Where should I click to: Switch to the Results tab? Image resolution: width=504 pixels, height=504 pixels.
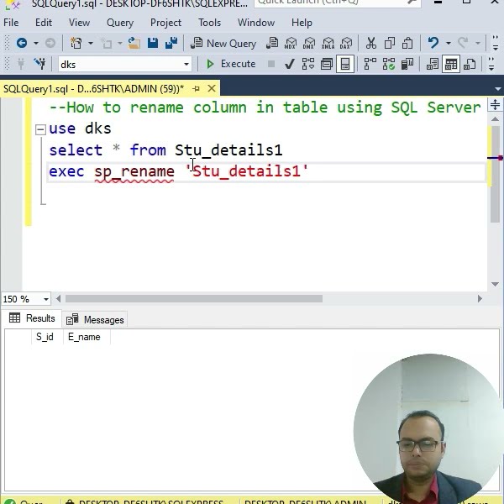32,318
